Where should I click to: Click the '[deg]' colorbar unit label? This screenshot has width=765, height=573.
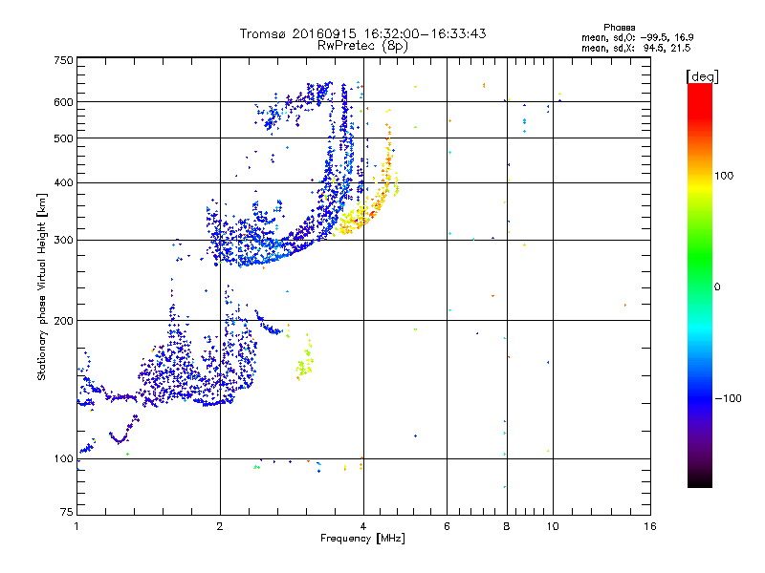pos(702,76)
